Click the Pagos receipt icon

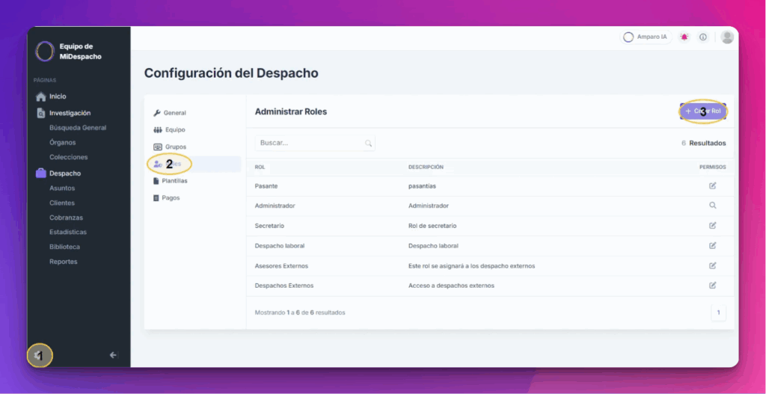pos(156,197)
